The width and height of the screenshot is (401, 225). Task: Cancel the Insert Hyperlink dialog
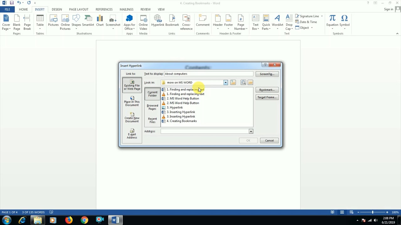pyautogui.click(x=269, y=140)
